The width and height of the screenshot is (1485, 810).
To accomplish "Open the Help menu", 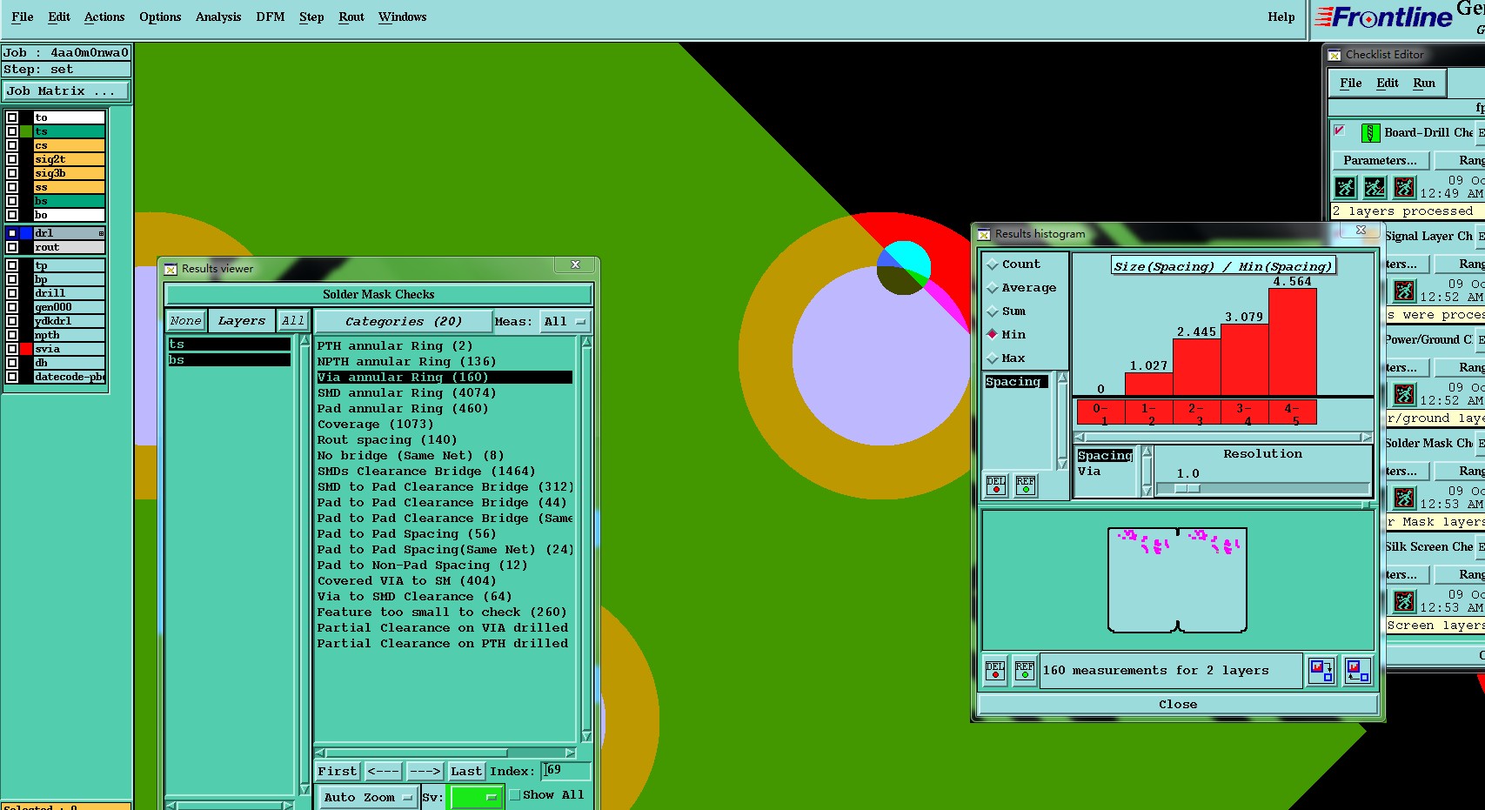I will 1281,17.
